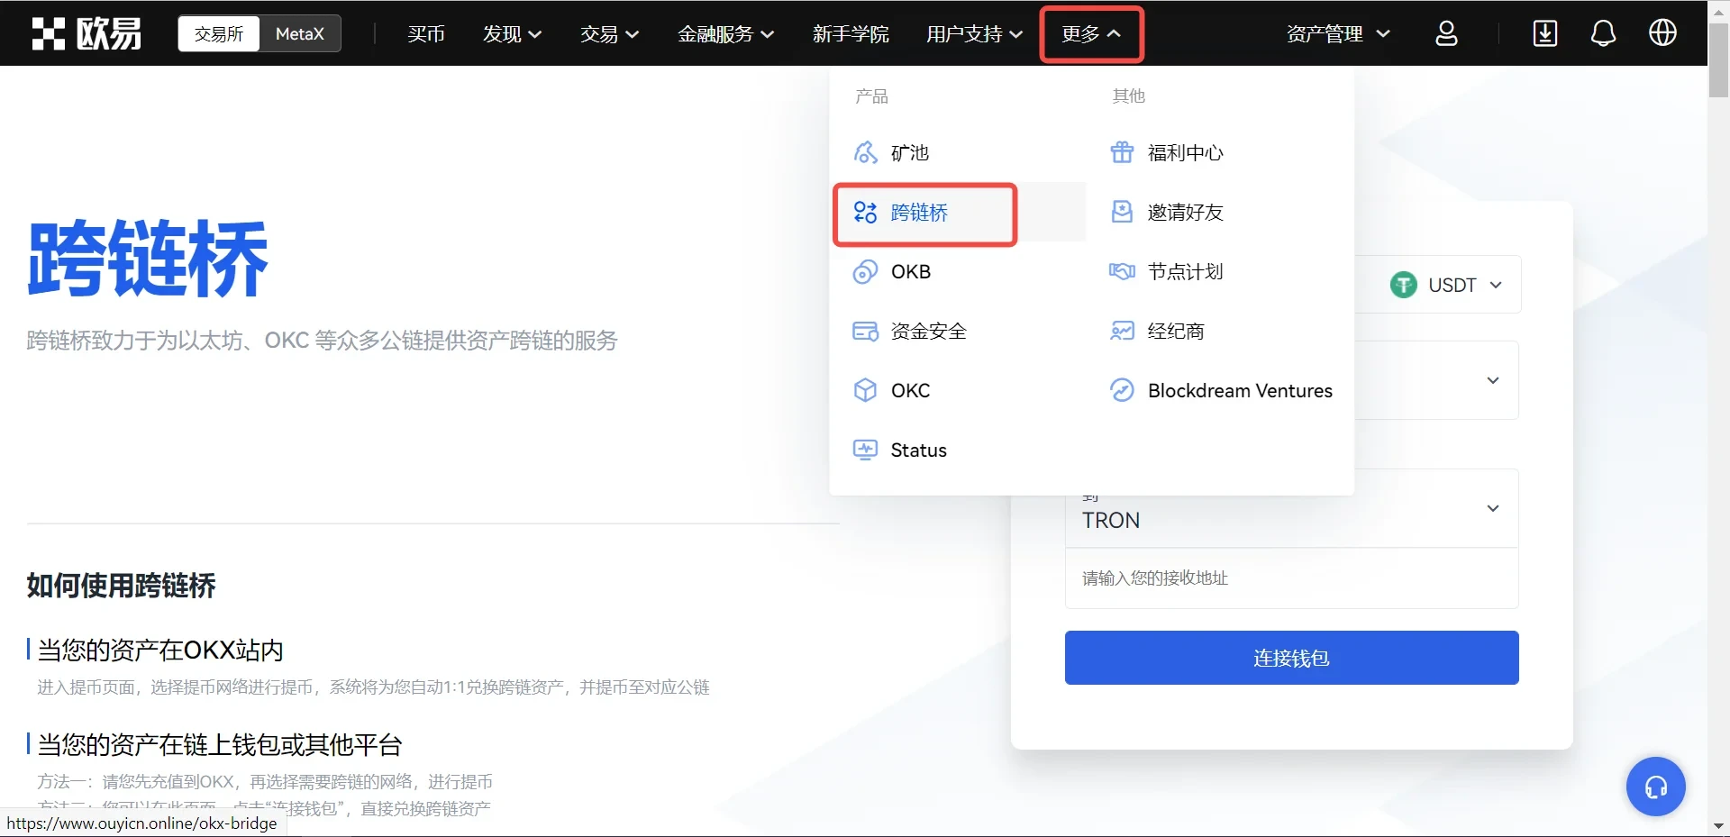Switch to the 交易所 exchange tab
1730x837 pixels.
pyautogui.click(x=219, y=33)
